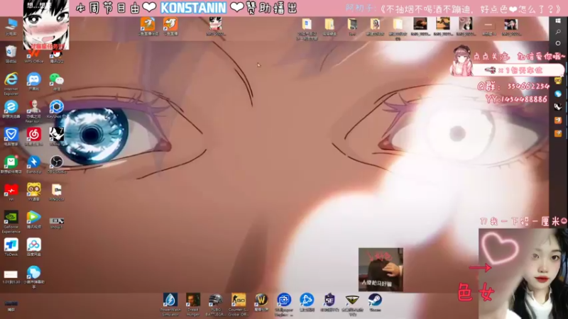568x319 pixels.
Task: Open the Windows Start button in sidebar
Action: coord(558,21)
